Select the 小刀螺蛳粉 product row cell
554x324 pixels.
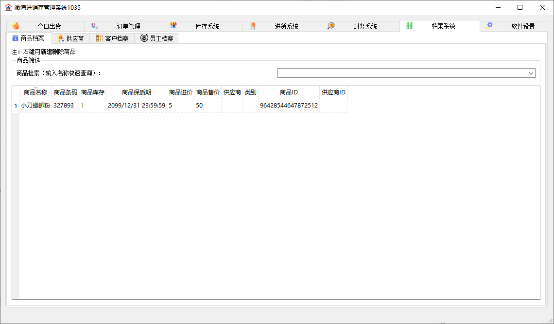coord(35,105)
